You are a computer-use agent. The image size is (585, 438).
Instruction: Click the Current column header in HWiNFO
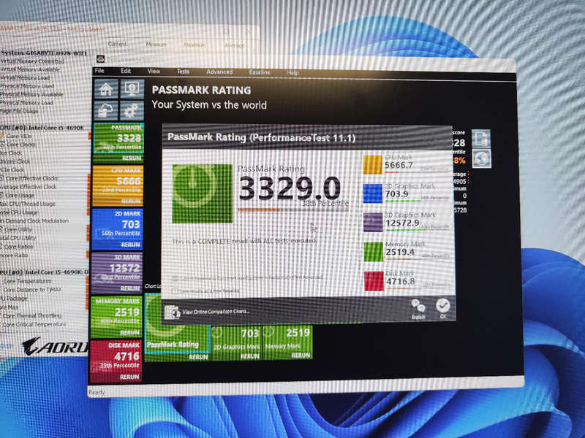coord(118,44)
